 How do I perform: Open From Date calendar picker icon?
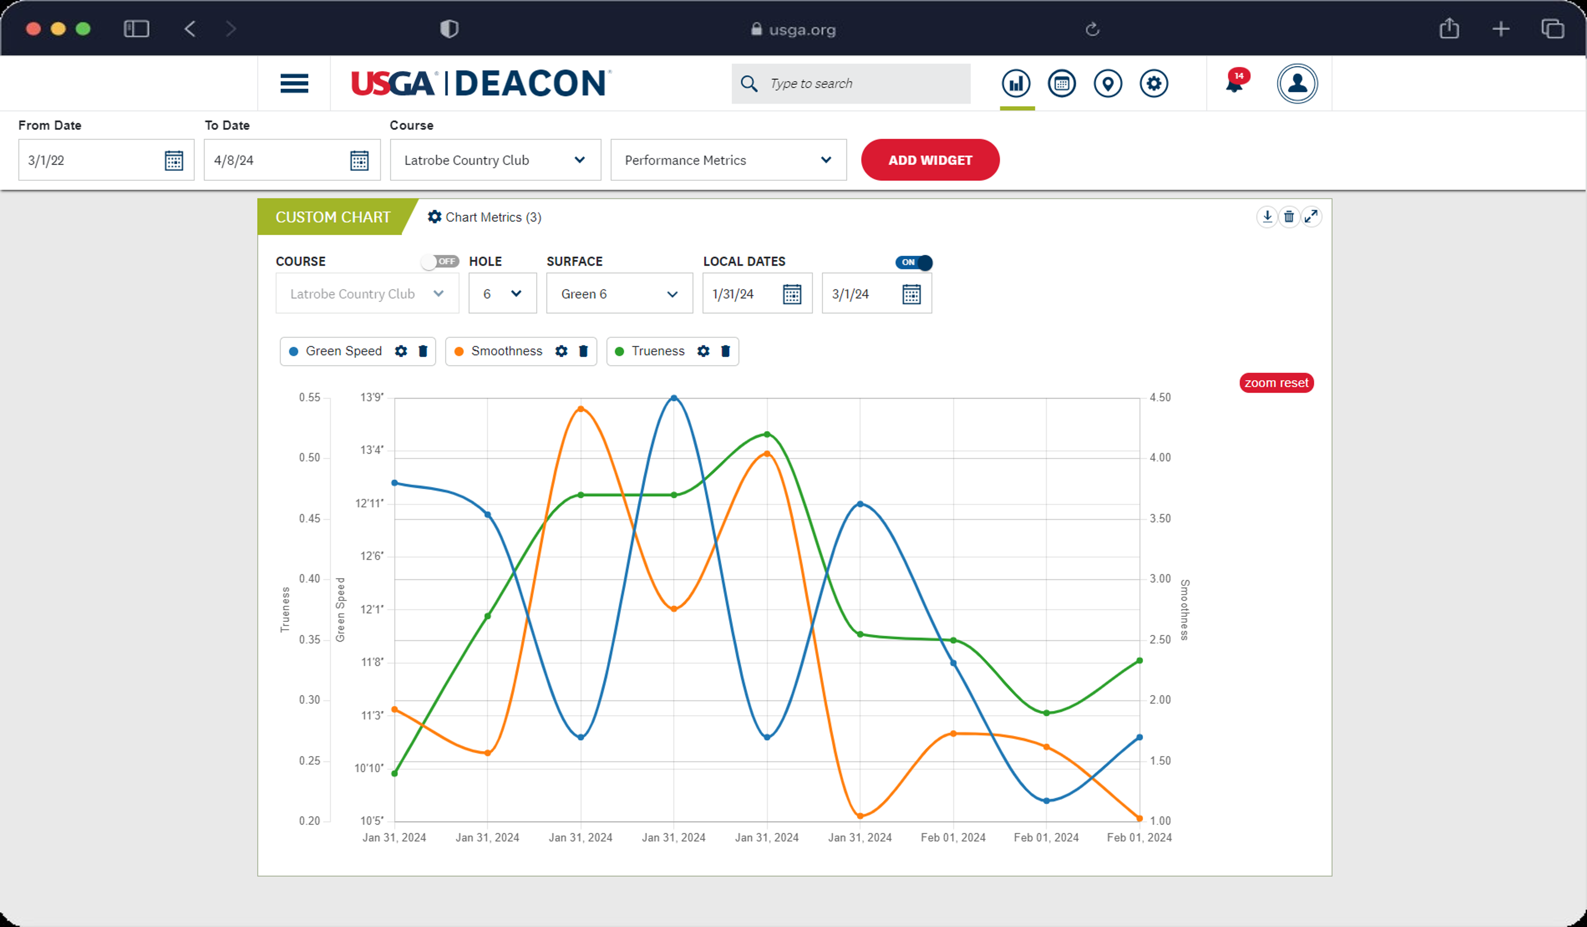[x=174, y=160]
